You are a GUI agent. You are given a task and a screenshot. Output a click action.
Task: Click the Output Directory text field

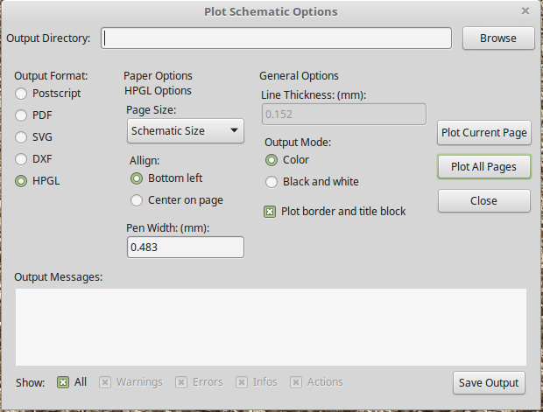[x=277, y=38]
